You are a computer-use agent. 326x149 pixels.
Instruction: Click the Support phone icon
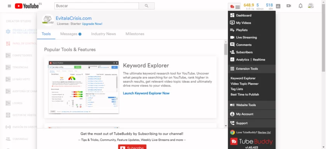(232, 123)
